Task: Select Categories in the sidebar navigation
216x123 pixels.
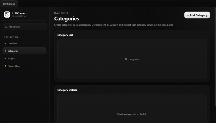Action: [24, 51]
